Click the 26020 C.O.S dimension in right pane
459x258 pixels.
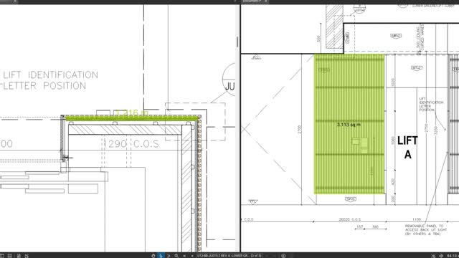pyautogui.click(x=350, y=219)
